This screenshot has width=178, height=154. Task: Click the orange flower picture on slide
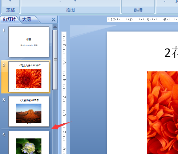[x=162, y=113]
